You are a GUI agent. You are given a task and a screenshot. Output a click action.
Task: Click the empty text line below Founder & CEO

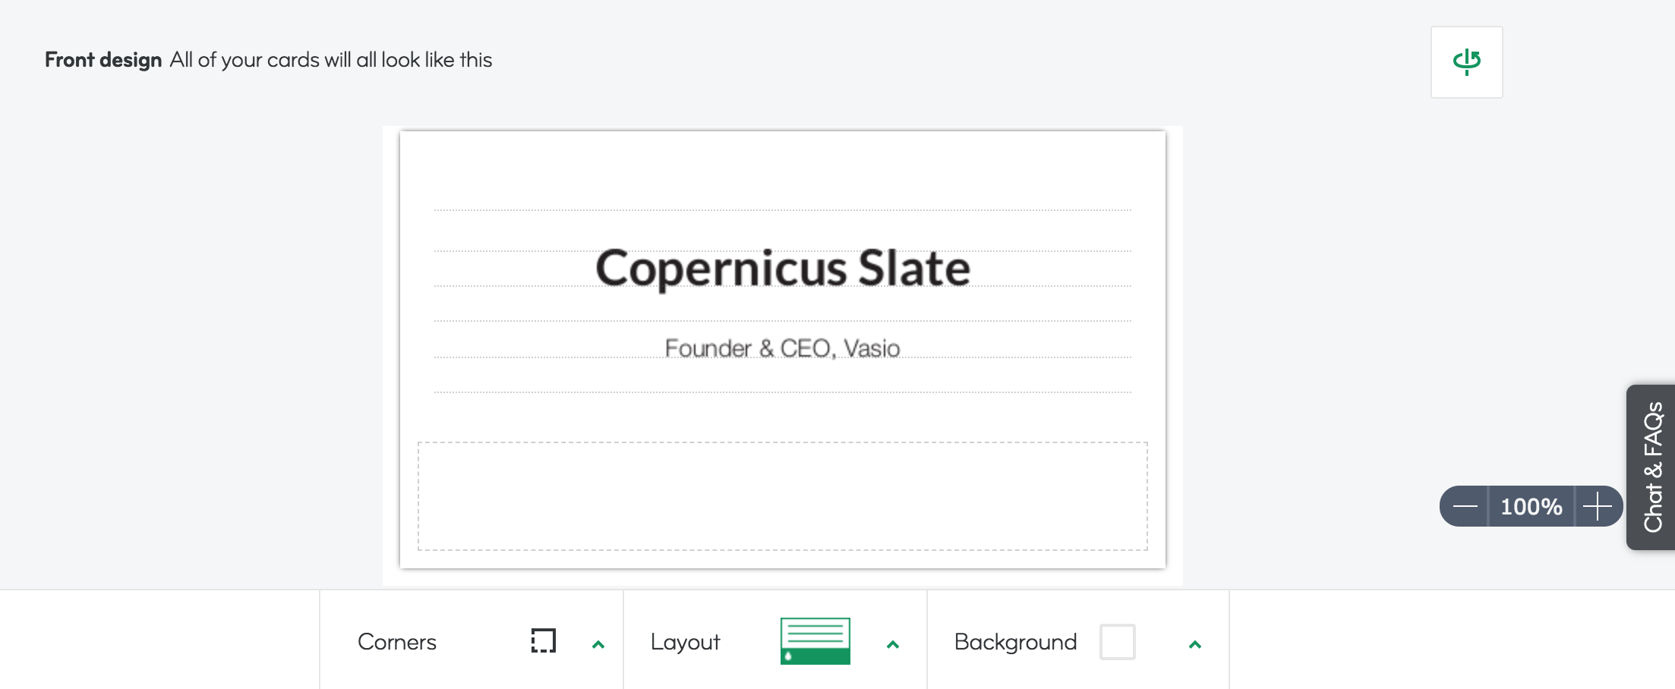point(783,376)
